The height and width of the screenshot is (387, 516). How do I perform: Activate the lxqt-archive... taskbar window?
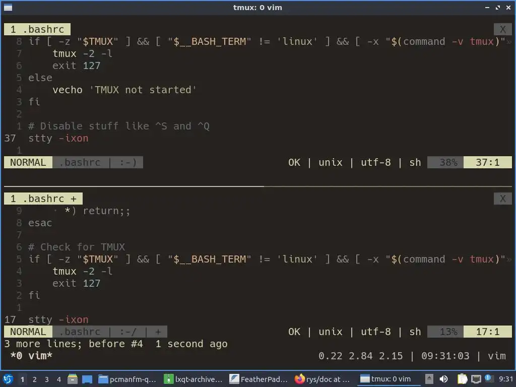[x=193, y=379]
